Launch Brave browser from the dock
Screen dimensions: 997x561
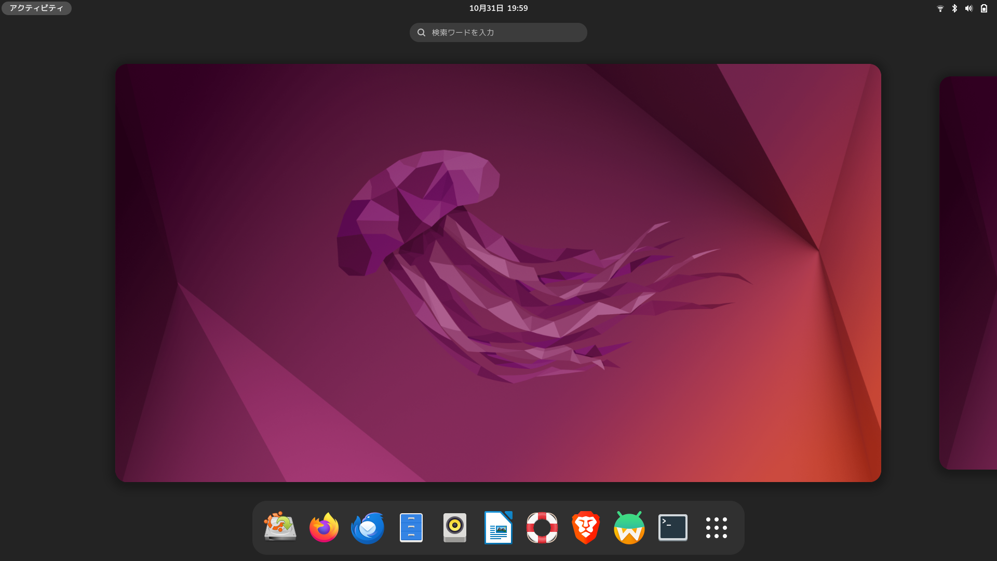[586, 527]
